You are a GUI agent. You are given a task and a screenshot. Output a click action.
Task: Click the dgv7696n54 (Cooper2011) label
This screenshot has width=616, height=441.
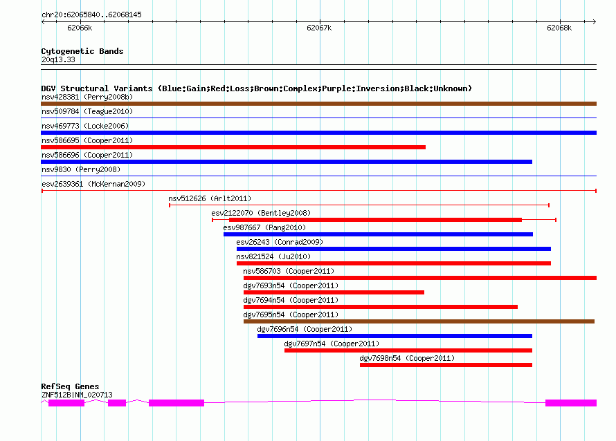305,329
